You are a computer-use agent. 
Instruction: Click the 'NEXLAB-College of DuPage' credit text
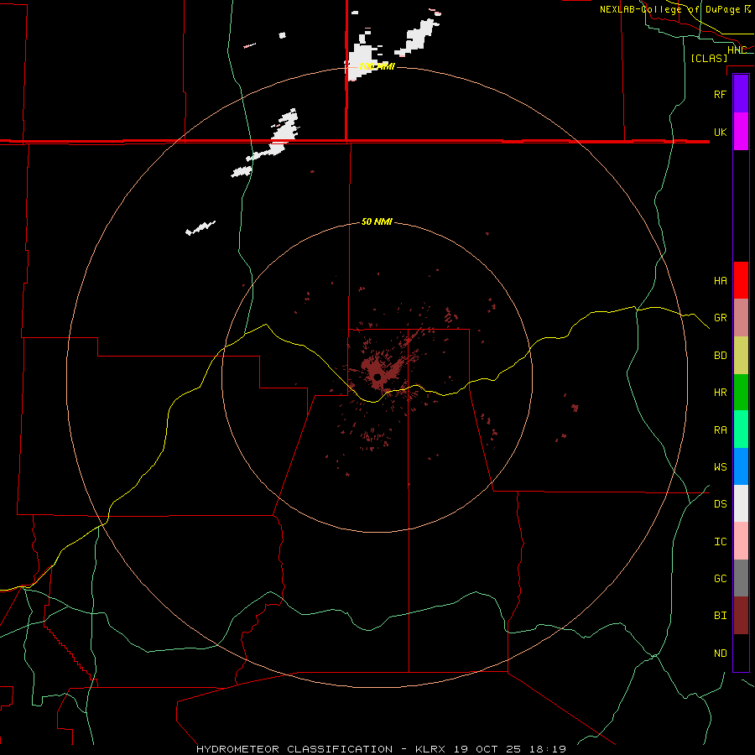click(x=669, y=9)
